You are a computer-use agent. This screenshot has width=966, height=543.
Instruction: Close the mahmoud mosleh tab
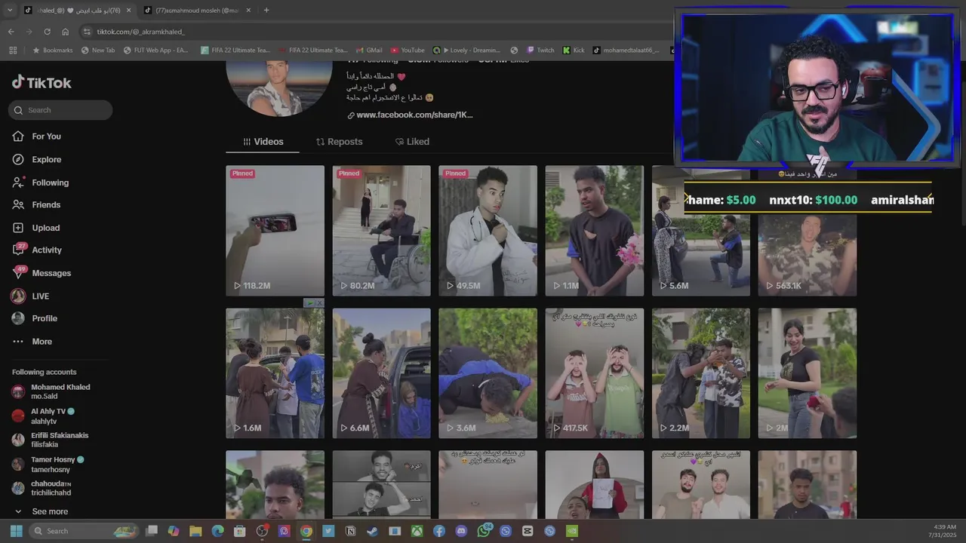click(x=248, y=11)
